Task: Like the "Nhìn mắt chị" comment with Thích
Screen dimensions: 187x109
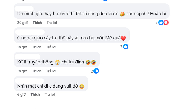Action: tap(35, 94)
